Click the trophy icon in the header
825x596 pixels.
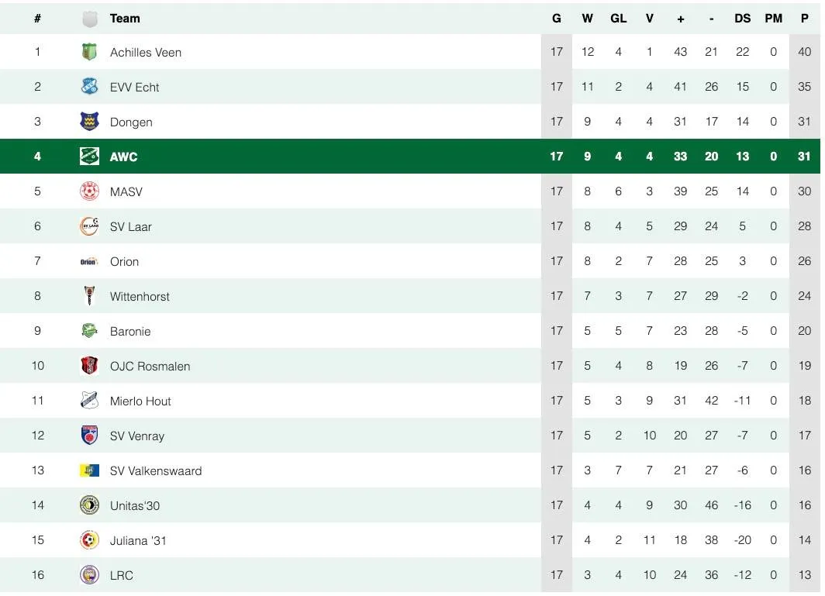89,18
